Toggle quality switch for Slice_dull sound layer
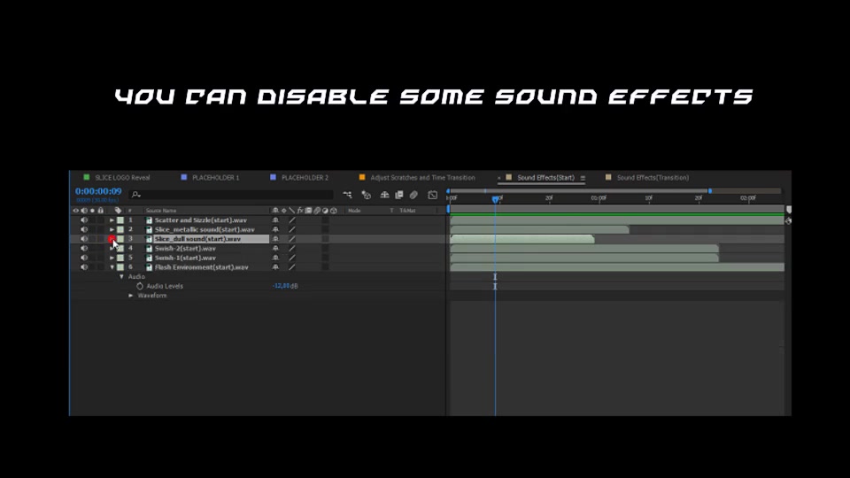The height and width of the screenshot is (478, 850). pos(291,239)
